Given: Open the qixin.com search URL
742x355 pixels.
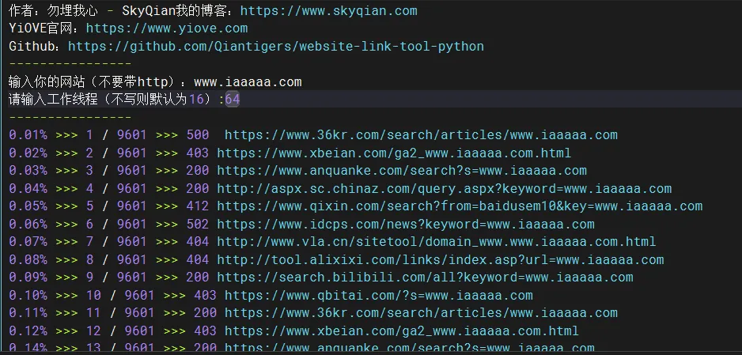Looking at the screenshot, I should click(x=460, y=206).
